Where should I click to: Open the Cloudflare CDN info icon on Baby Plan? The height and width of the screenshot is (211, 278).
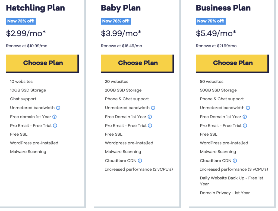point(140,161)
